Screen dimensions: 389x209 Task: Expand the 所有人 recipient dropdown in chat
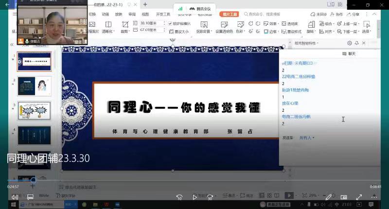307,138
